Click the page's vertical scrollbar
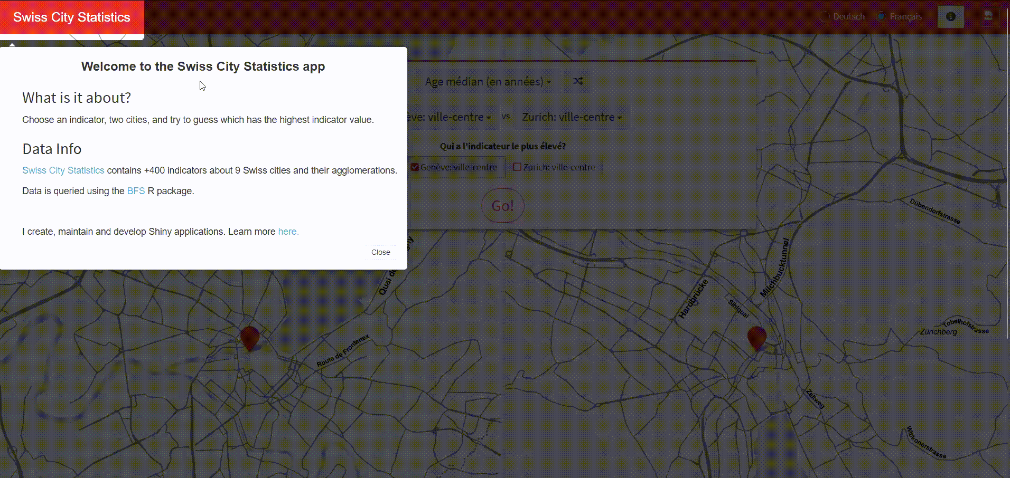Viewport: 1010px width, 478px height. 1007,185
